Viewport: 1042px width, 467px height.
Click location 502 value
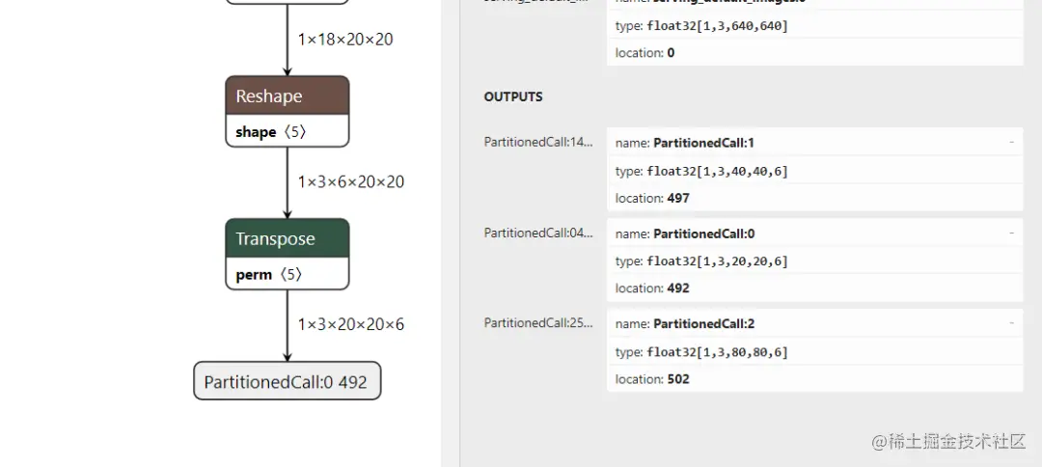click(x=814, y=378)
